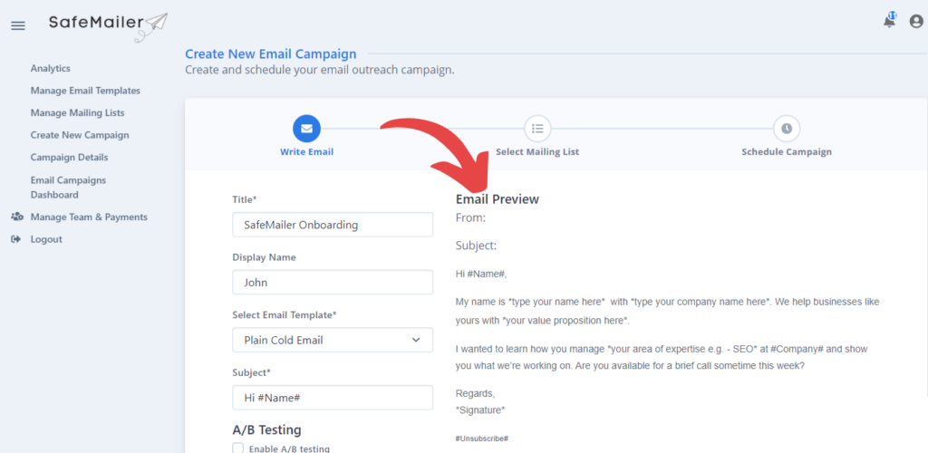Click the Write Email step label

click(306, 152)
